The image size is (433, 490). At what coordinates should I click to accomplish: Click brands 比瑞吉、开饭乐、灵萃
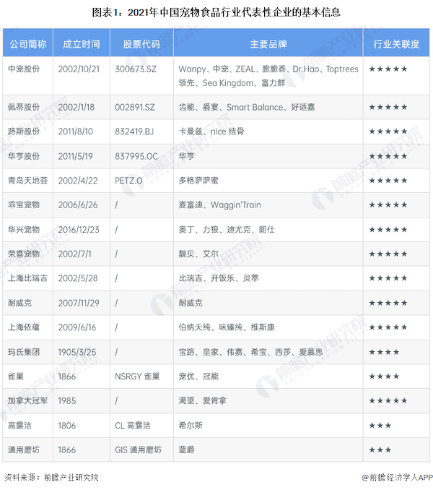point(219,278)
